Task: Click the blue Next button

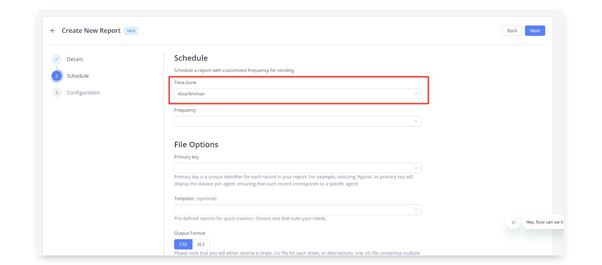Action: click(535, 31)
